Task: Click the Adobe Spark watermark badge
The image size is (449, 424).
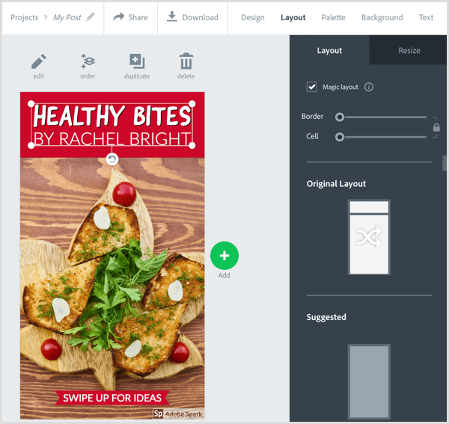Action: (x=178, y=414)
